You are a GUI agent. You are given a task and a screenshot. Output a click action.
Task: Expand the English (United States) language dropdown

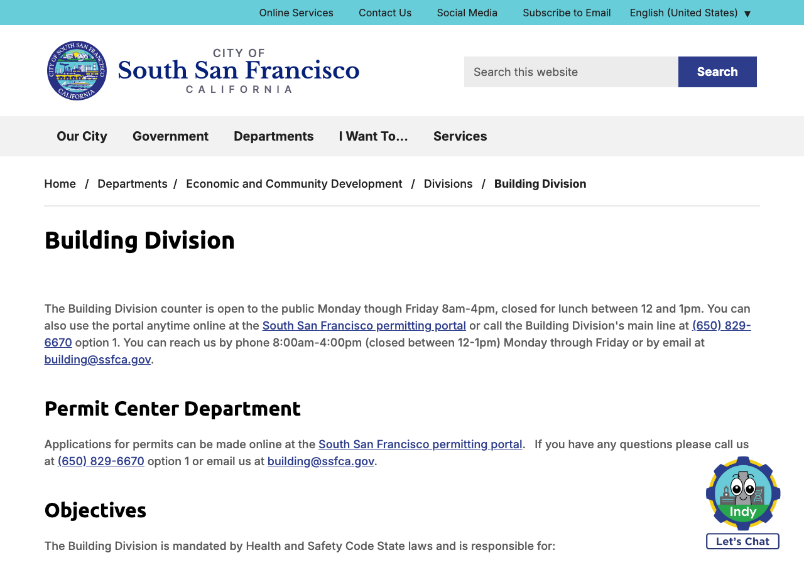tap(690, 13)
